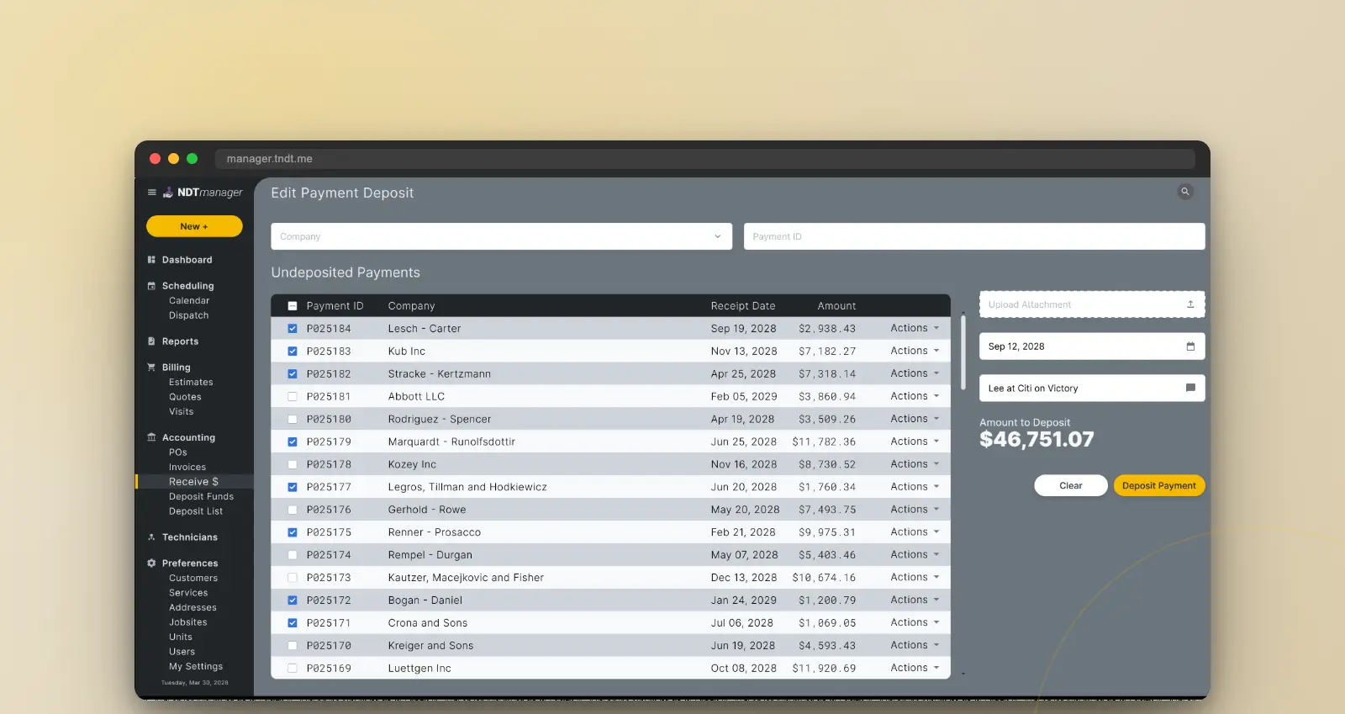This screenshot has width=1345, height=714.
Task: Open Actions menu for Stracke - Kertzmann
Action: pos(915,373)
